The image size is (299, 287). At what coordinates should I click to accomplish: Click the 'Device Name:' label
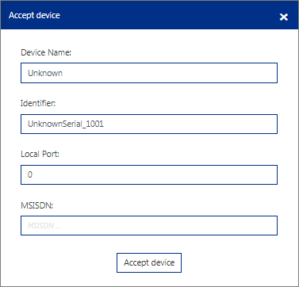pos(46,52)
